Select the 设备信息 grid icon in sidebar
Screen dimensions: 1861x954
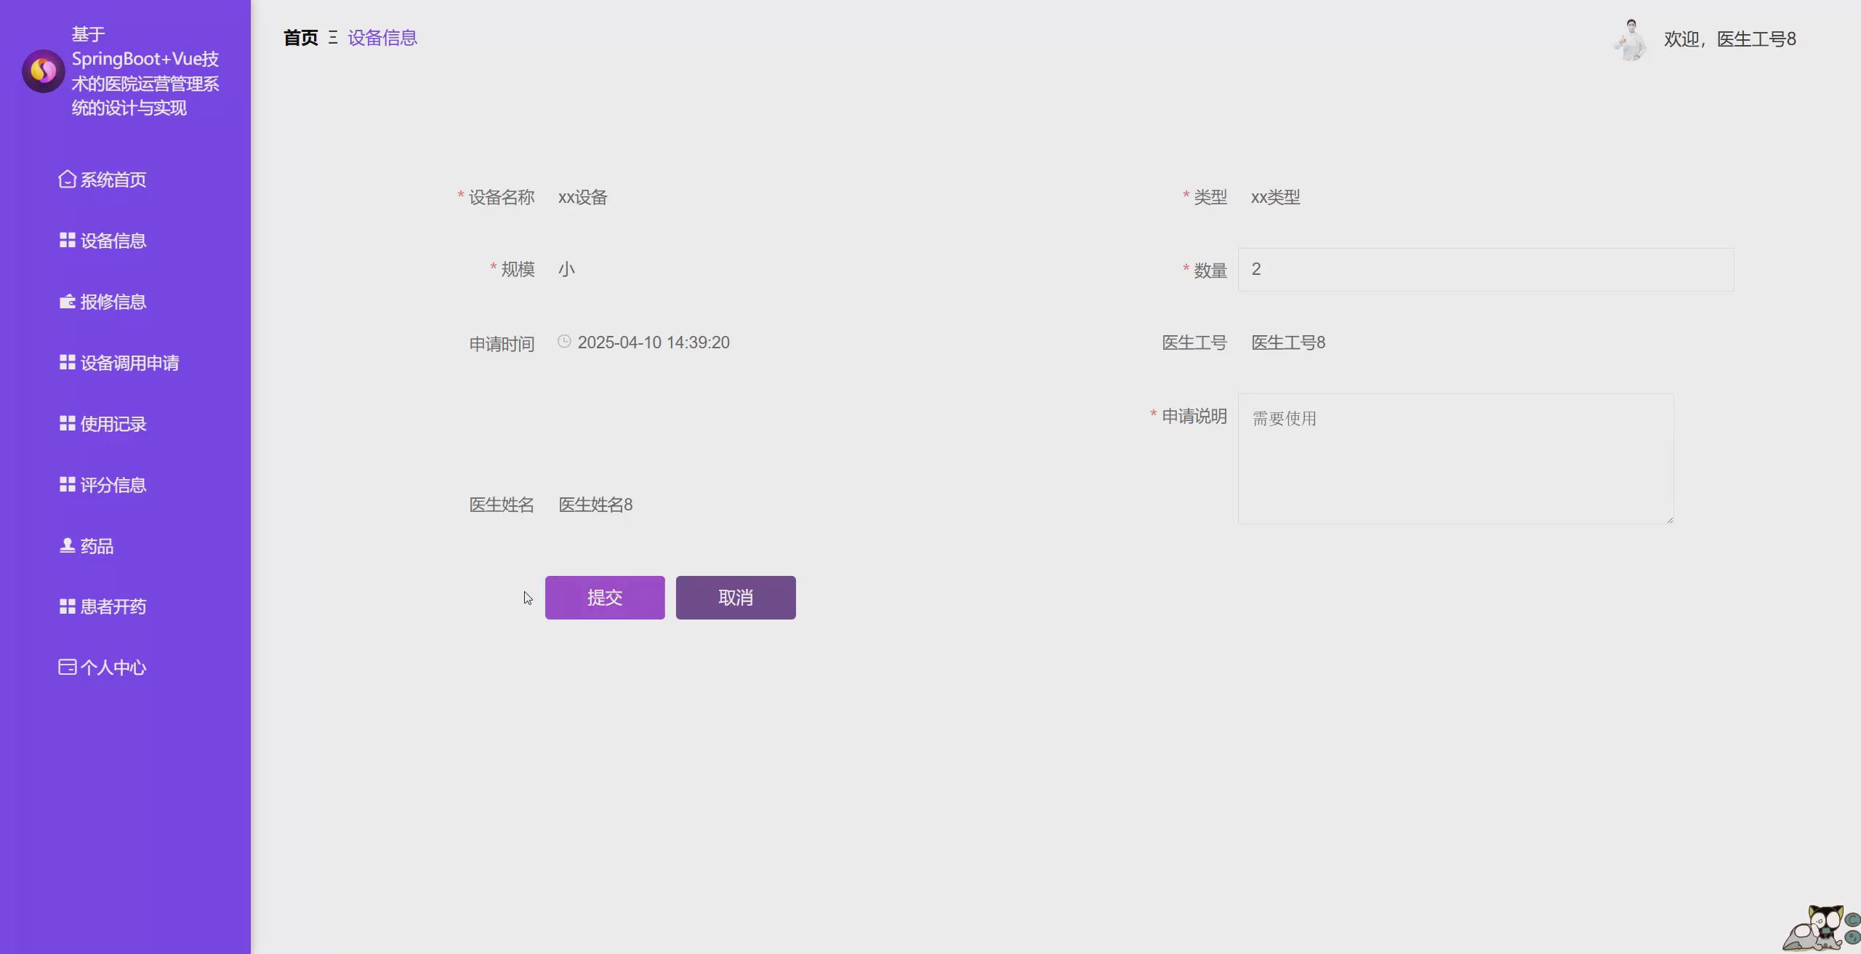click(x=66, y=239)
